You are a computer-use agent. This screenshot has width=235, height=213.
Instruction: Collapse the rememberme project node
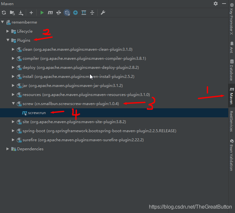[x=3, y=22]
